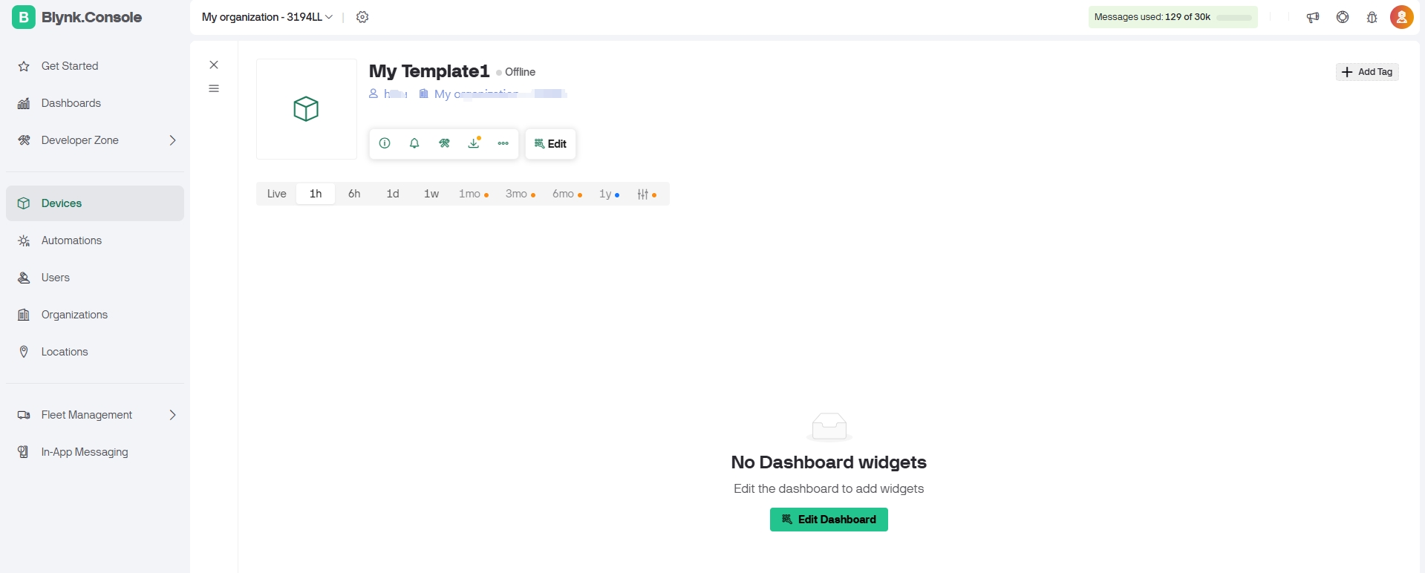
Task: Click the firmware download icon
Action: point(474,143)
